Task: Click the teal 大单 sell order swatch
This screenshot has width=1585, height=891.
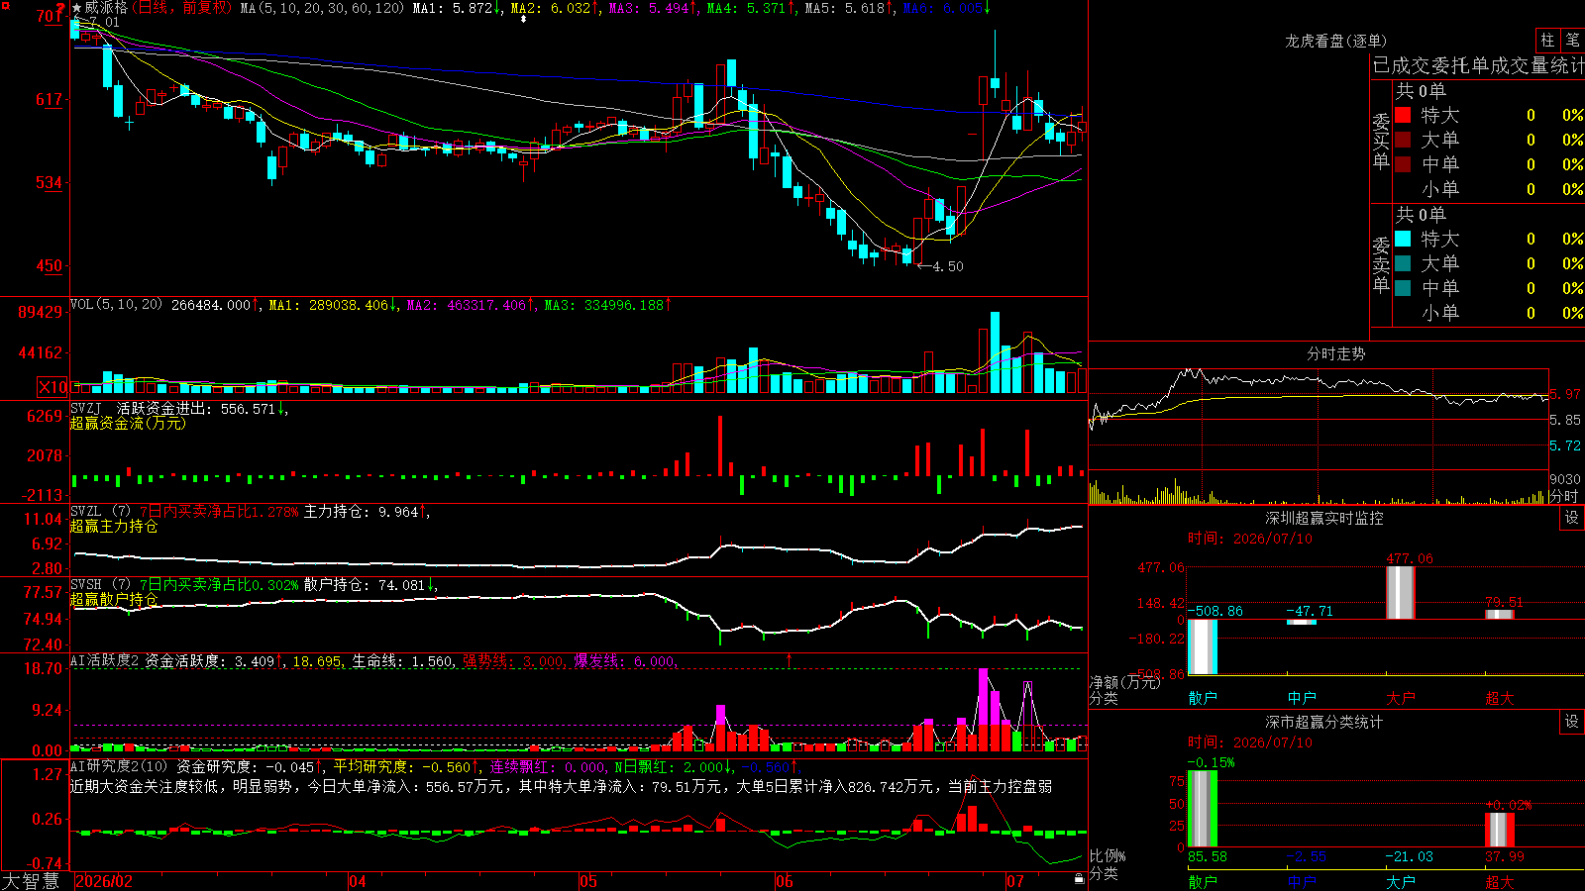Action: coord(1403,263)
